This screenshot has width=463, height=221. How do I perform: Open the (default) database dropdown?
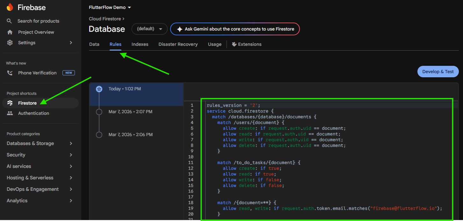coord(149,29)
